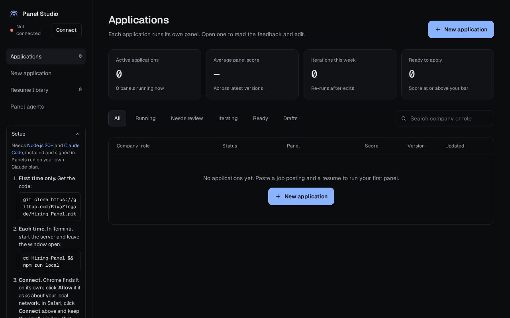Screen dimensions: 510x318
Task: Click the git clone command code block
Action: pyautogui.click(x=49, y=207)
